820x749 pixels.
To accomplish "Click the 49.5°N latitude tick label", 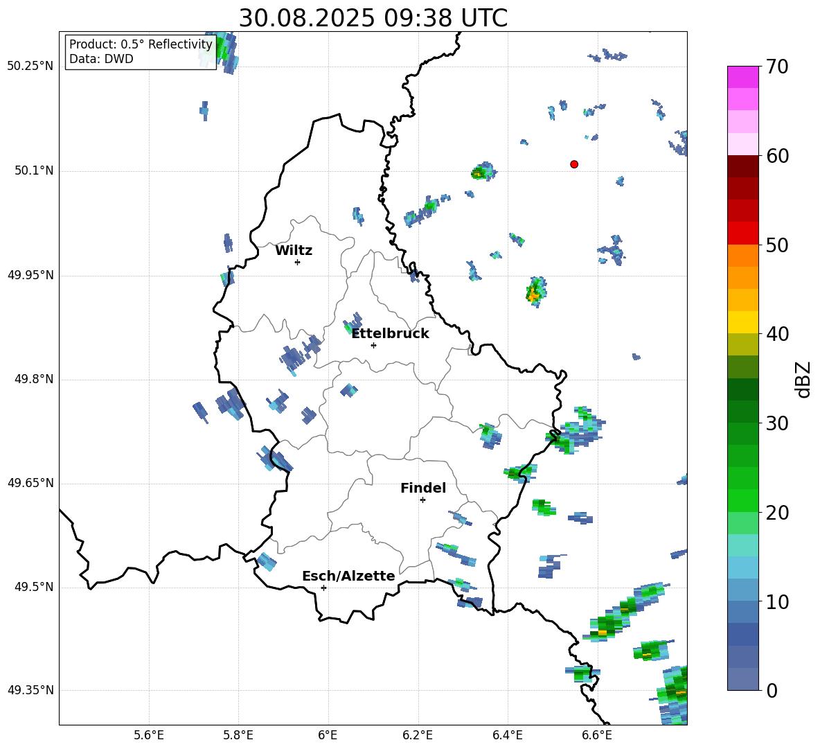I will pos(33,588).
